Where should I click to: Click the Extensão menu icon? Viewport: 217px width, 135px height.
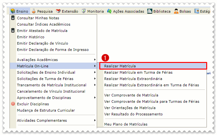58,11
